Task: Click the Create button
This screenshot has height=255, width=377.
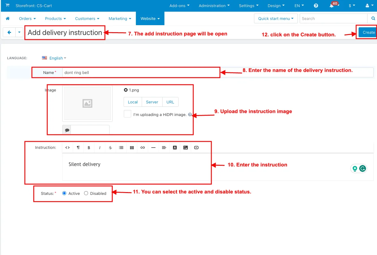Action: [x=368, y=32]
